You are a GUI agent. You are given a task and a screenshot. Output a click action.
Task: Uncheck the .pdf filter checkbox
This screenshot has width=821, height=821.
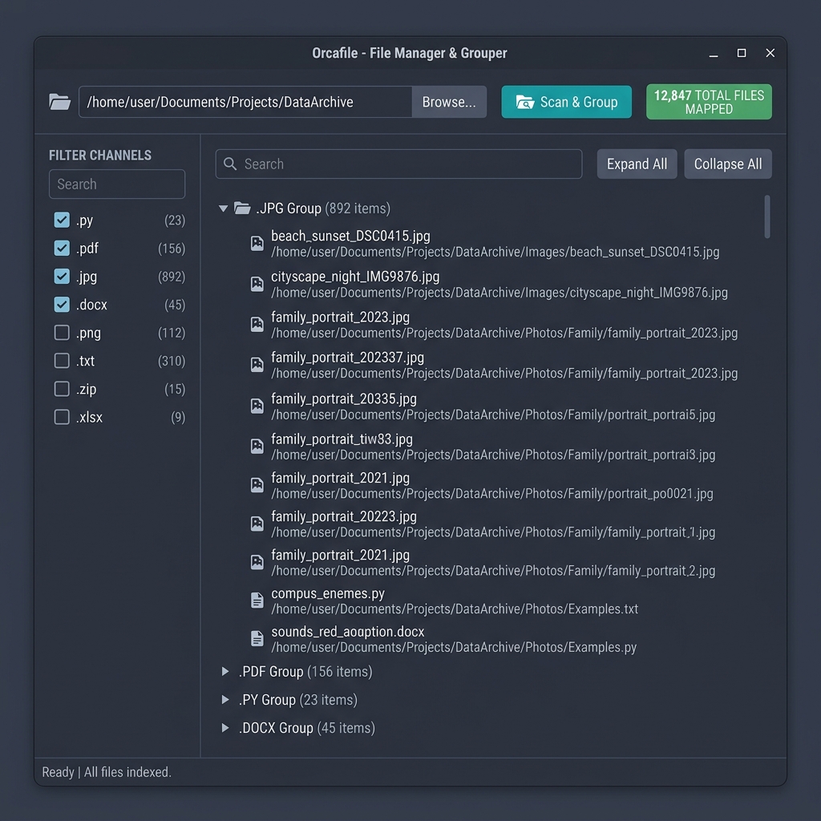[x=62, y=249]
